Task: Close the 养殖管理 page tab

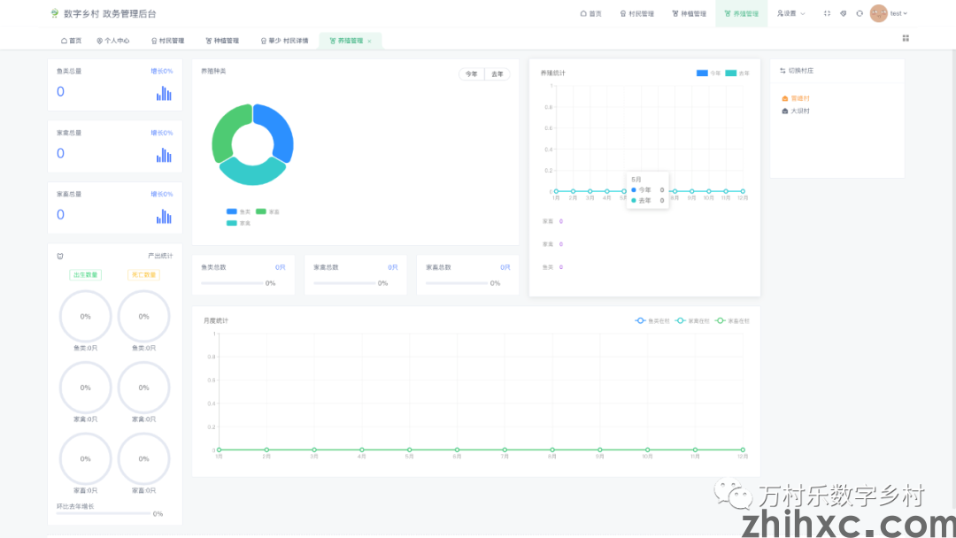Action: [x=369, y=42]
